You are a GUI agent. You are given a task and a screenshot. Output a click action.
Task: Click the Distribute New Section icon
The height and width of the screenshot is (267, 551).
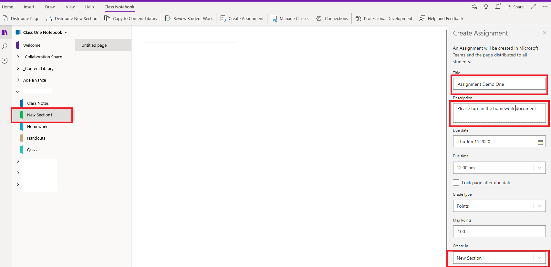[49, 18]
